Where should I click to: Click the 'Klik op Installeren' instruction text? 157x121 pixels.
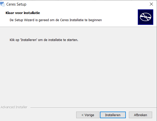[x=44, y=40]
